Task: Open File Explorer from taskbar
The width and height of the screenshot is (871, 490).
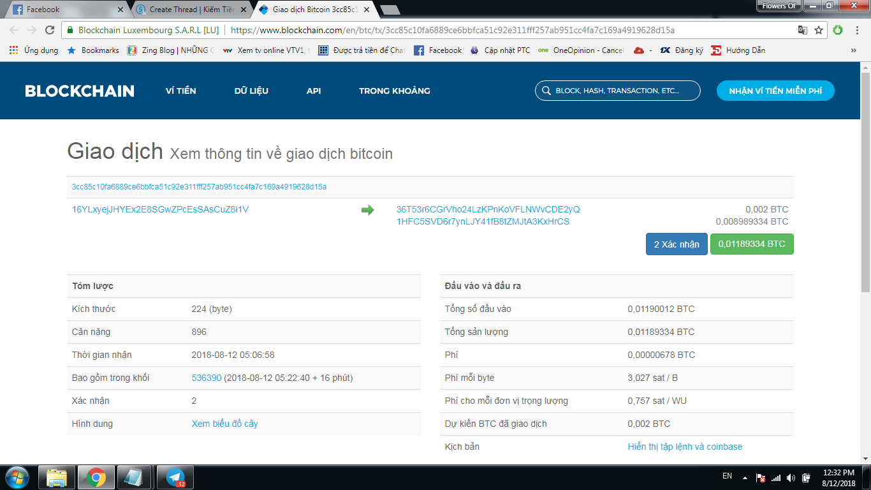Action: (57, 477)
